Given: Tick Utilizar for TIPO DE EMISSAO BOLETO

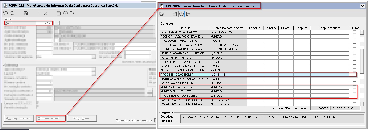Looking at the screenshot, I should pyautogui.click(x=354, y=75).
